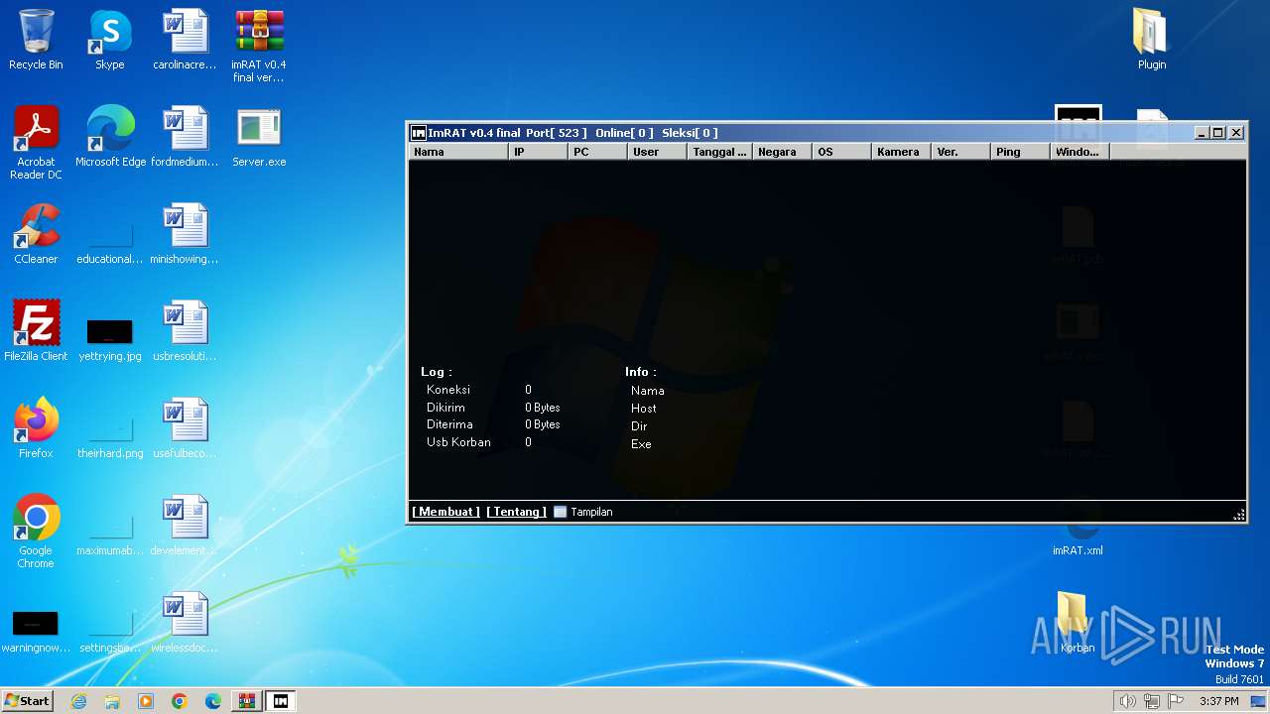1270x714 pixels.
Task: Select the usbresoluti Word document icon
Action: [x=185, y=331]
